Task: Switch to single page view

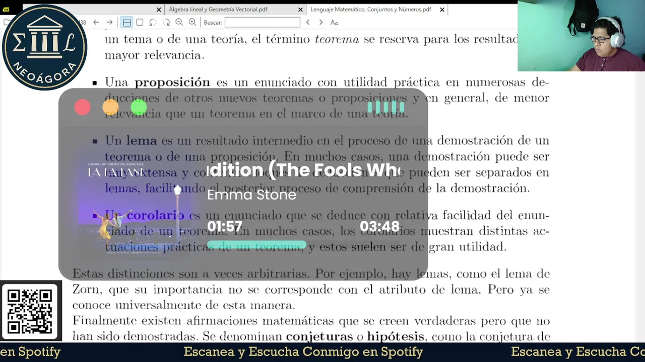Action: point(140,22)
